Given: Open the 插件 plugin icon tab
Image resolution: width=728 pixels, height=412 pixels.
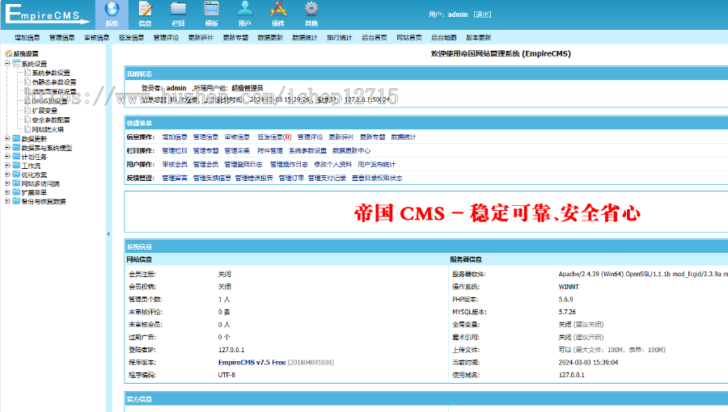Looking at the screenshot, I should coord(277,15).
